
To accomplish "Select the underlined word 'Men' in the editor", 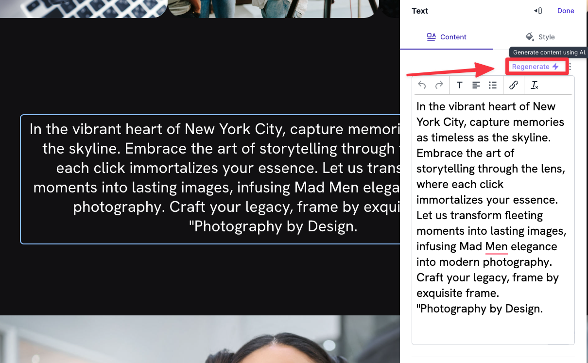I will 496,246.
